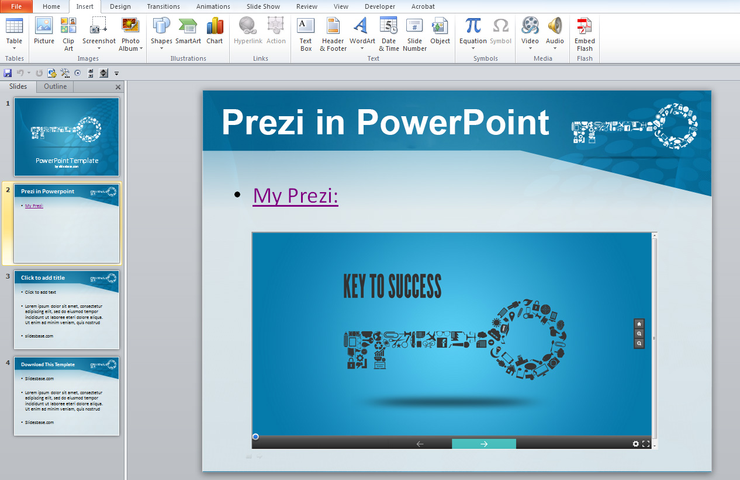Open the Table dropdown menu
The width and height of the screenshot is (740, 480).
coord(14,48)
